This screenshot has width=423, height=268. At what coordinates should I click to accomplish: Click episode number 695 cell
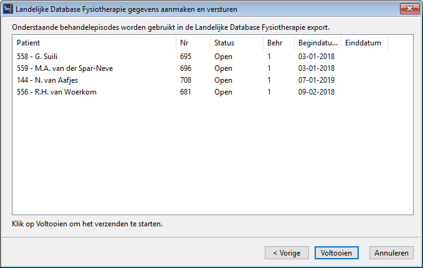(186, 57)
